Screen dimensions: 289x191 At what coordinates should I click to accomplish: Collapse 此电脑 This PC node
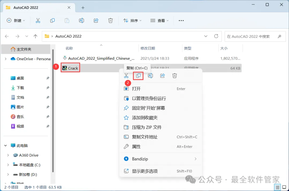click(6, 146)
